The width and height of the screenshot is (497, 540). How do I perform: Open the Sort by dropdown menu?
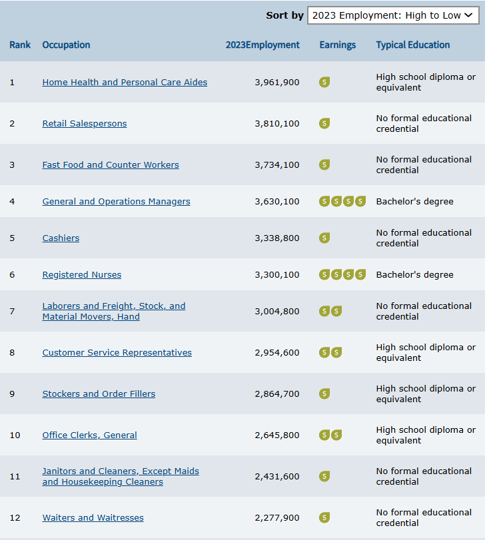(393, 15)
